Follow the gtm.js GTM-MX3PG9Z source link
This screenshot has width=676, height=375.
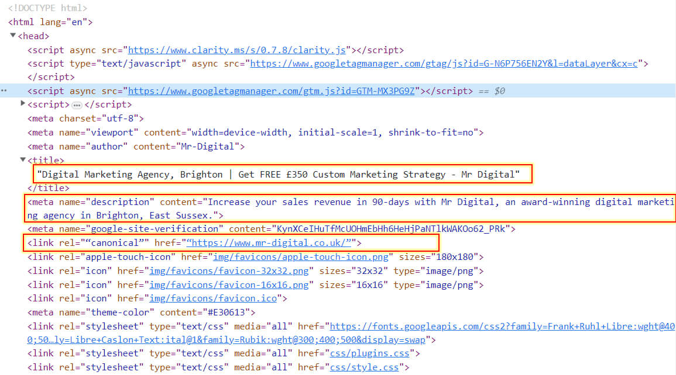[272, 91]
